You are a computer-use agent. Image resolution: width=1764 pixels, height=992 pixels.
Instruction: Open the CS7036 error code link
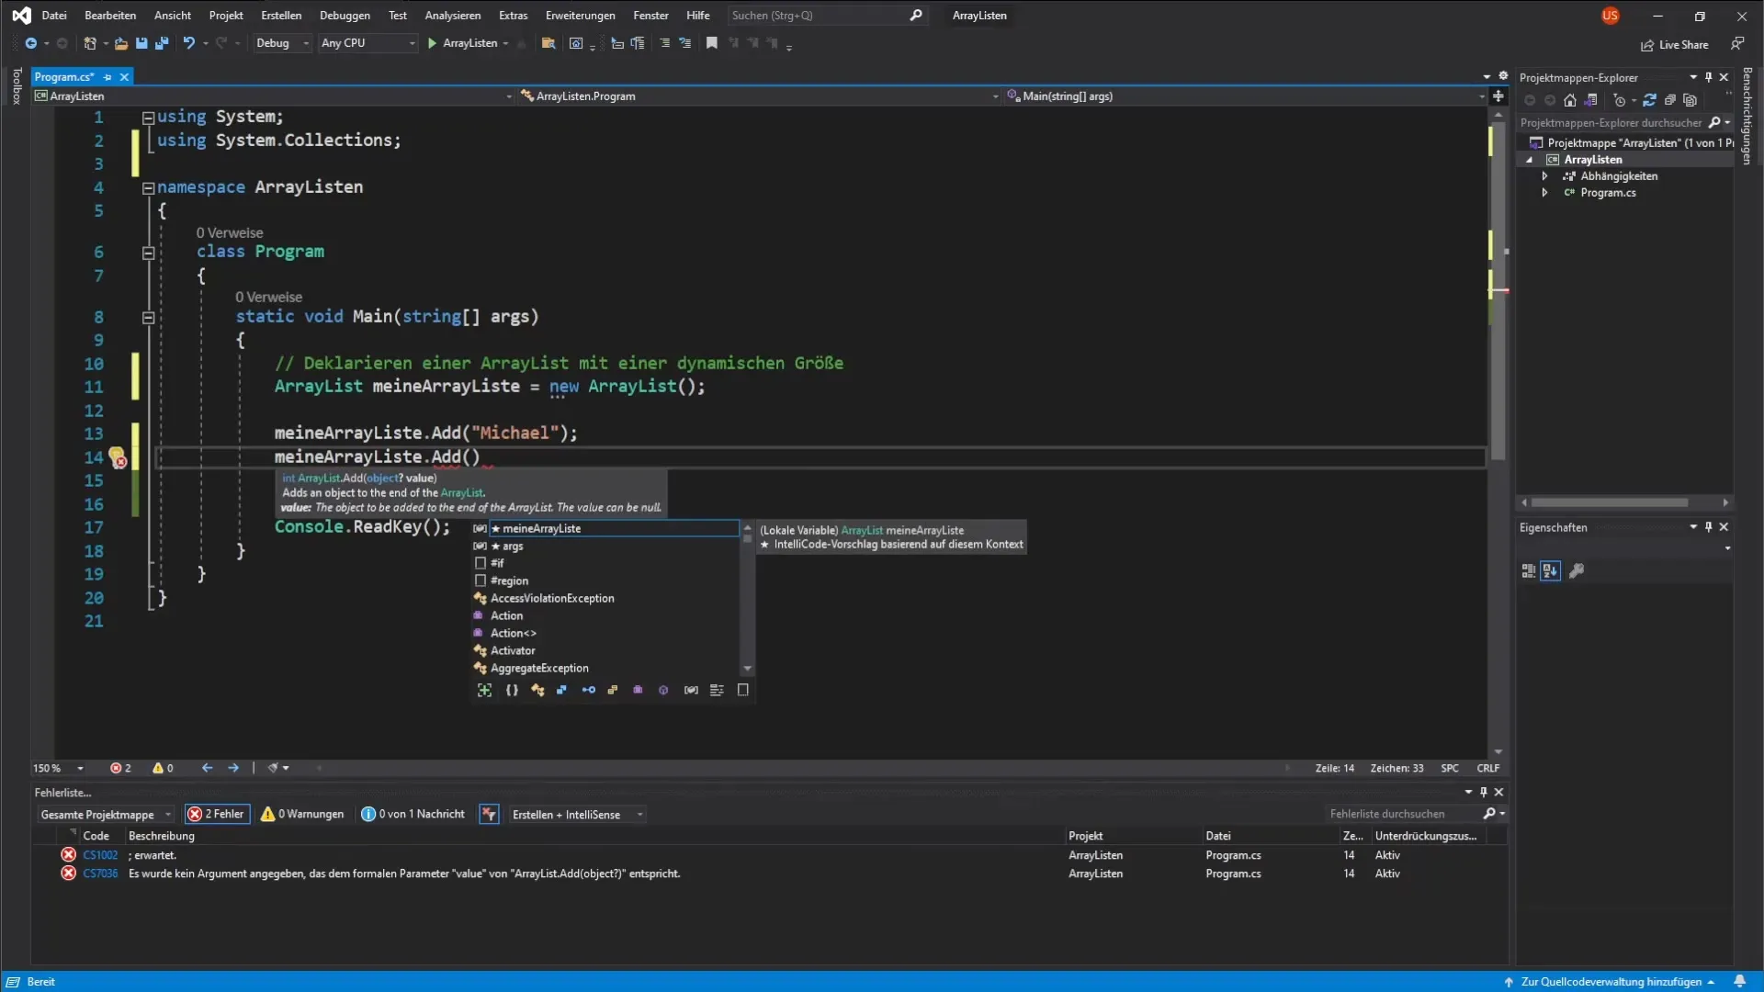click(x=100, y=873)
